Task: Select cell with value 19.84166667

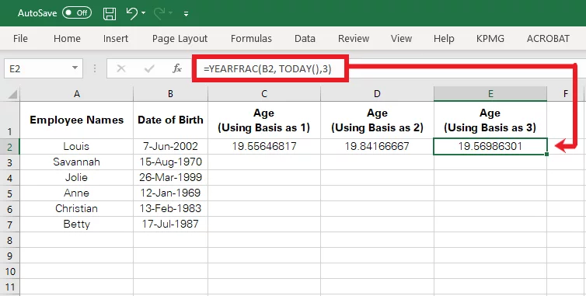Action: (377, 147)
